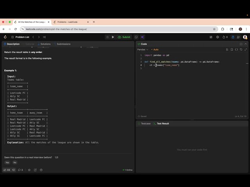Answer Yes to interview question
The image size is (250, 187).
[x=7, y=162]
